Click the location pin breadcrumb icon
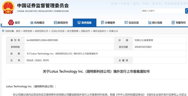The height and width of the screenshot is (96, 188). coord(3,31)
